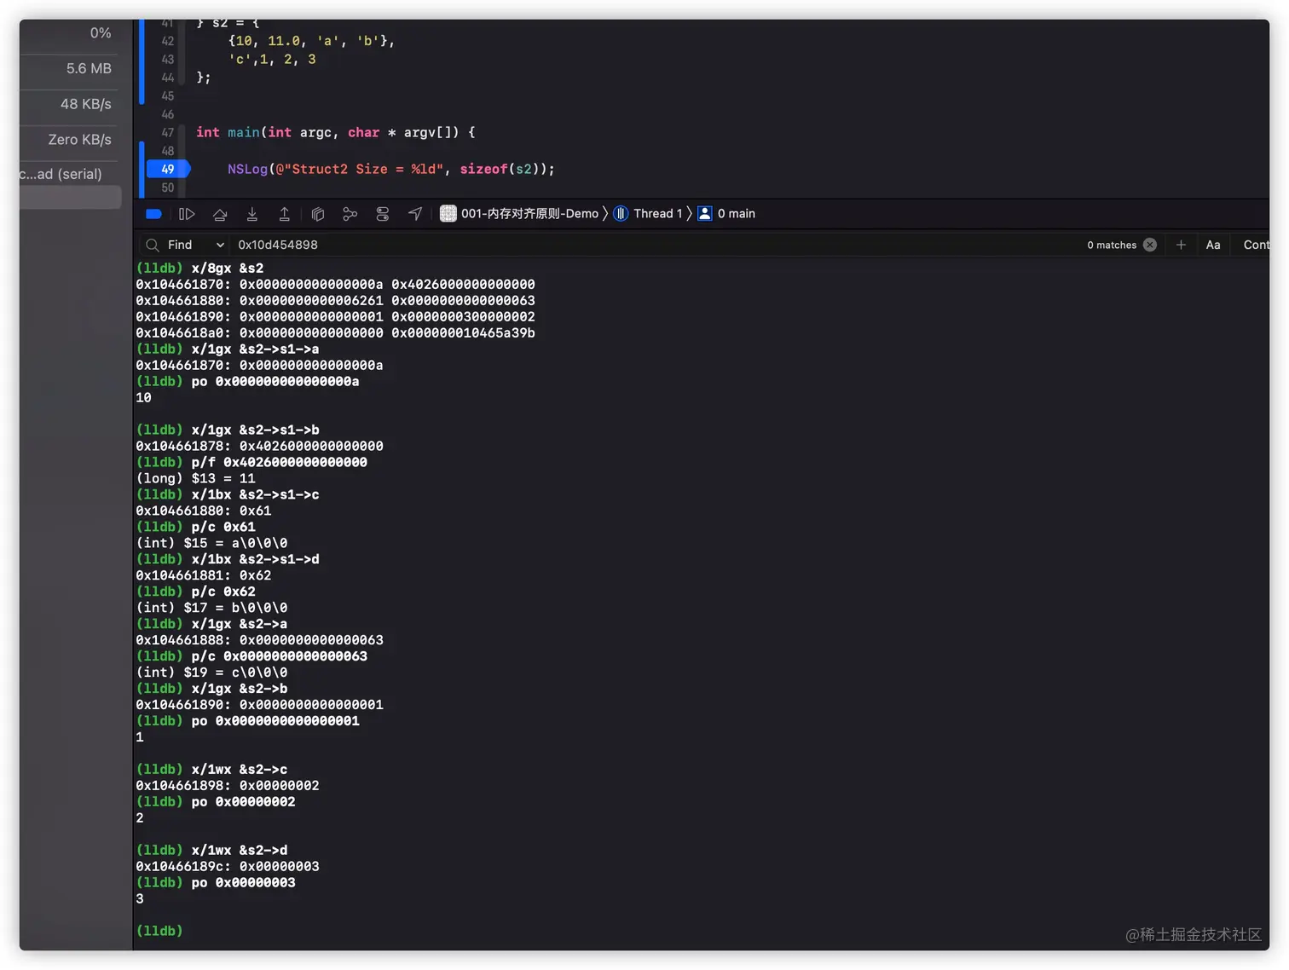Click the continue program execution icon
Viewport: 1289px width, 970px height.
pyautogui.click(x=187, y=214)
